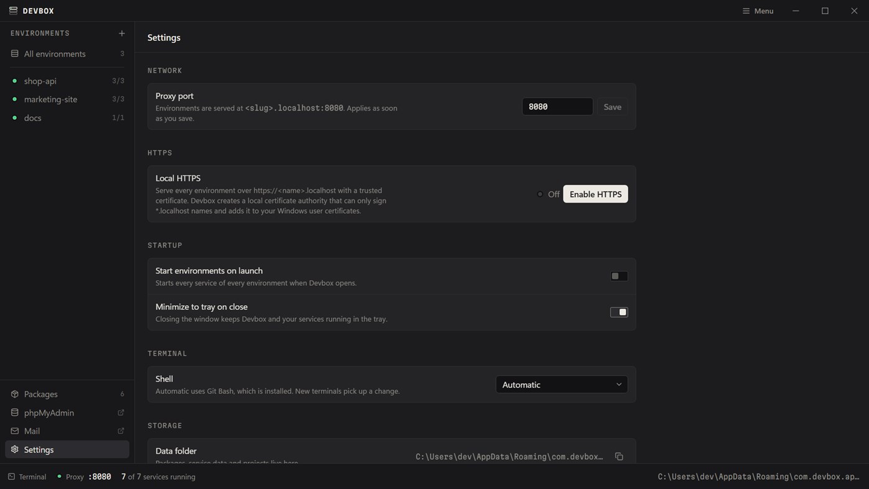Click the All environments stack icon
Screen dimensions: 869x489
[15, 53]
